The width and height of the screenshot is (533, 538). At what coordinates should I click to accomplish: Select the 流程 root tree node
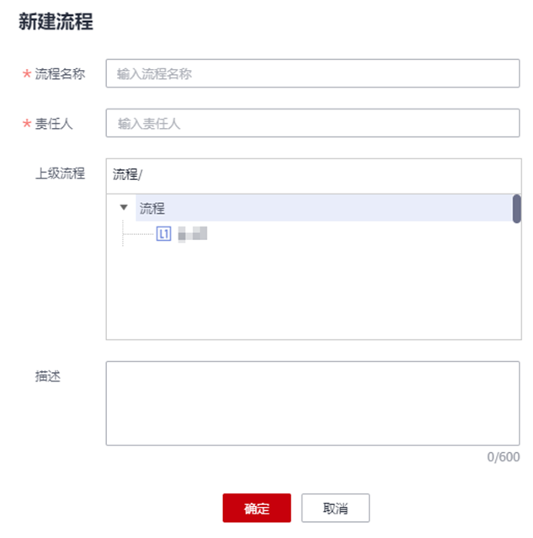click(152, 208)
